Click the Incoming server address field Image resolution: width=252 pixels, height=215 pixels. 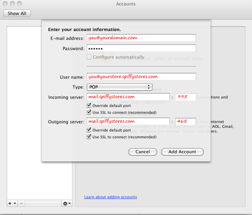coord(128,97)
